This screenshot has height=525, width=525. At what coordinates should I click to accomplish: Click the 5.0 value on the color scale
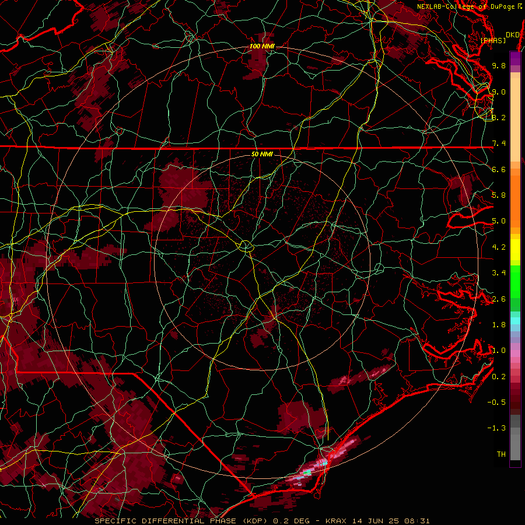coord(499,221)
